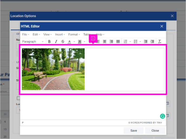Clear formatting with the Tx icon
Screen dimensions: 186x139
coord(160,41)
